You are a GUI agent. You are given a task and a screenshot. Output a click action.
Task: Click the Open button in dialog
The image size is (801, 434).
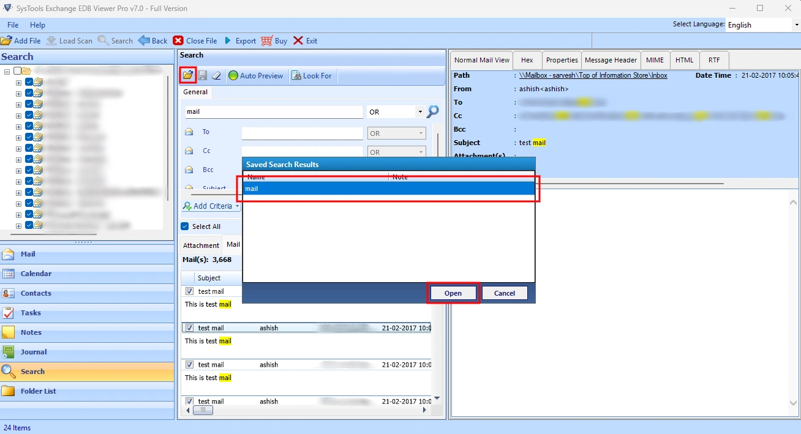pyautogui.click(x=453, y=293)
